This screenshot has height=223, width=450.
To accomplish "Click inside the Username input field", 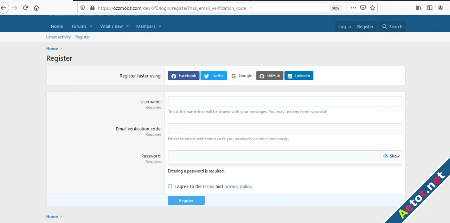I will 284,101.
